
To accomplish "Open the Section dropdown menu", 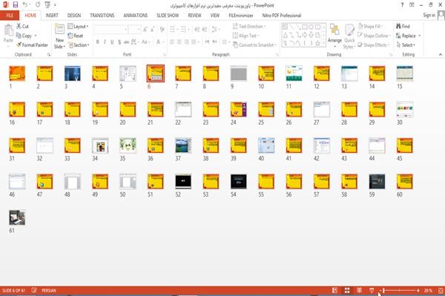I will 79,45.
